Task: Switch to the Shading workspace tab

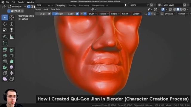Action: [x=72, y=5]
